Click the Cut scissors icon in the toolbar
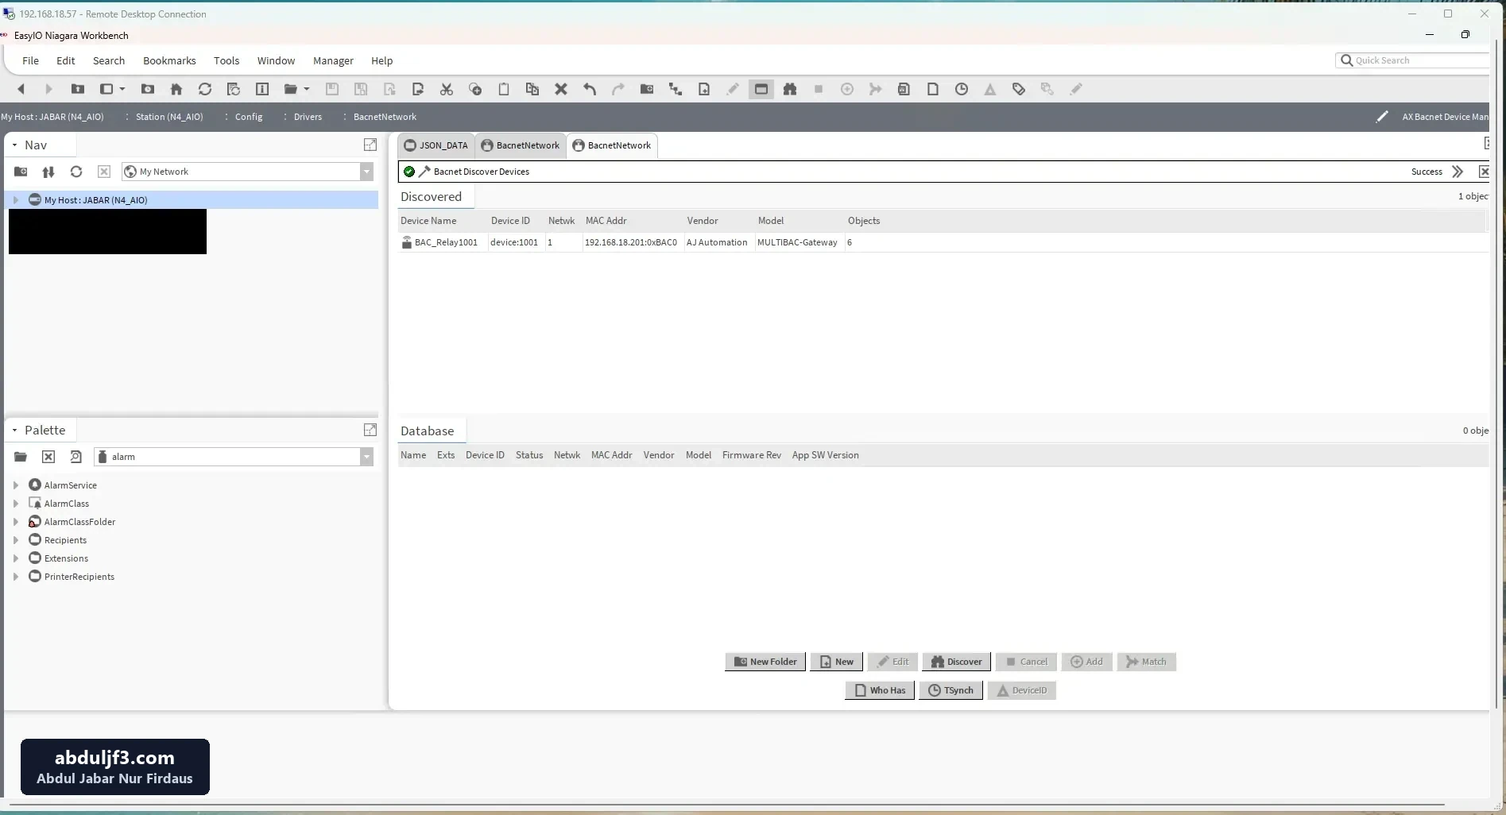Image resolution: width=1506 pixels, height=815 pixels. 447,89
